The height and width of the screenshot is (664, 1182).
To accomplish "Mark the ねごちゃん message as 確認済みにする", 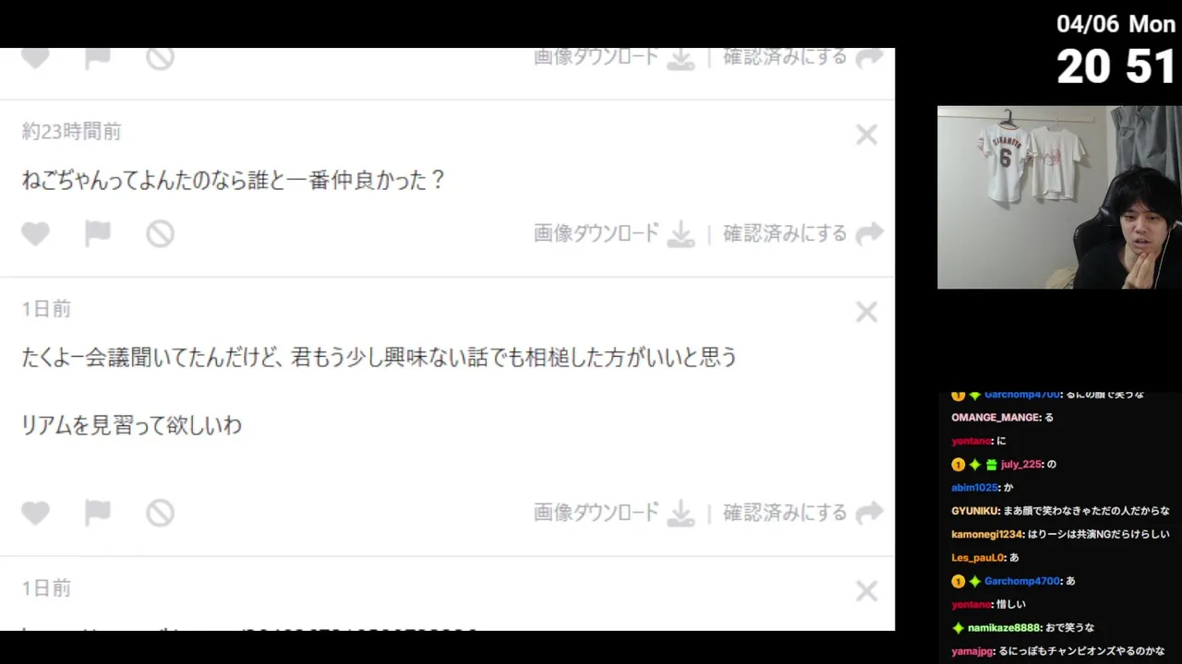I will tap(785, 233).
